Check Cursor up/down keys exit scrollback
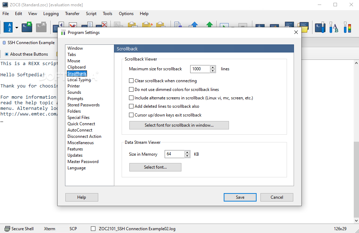Screen dimensions: 359x233 coord(131,115)
